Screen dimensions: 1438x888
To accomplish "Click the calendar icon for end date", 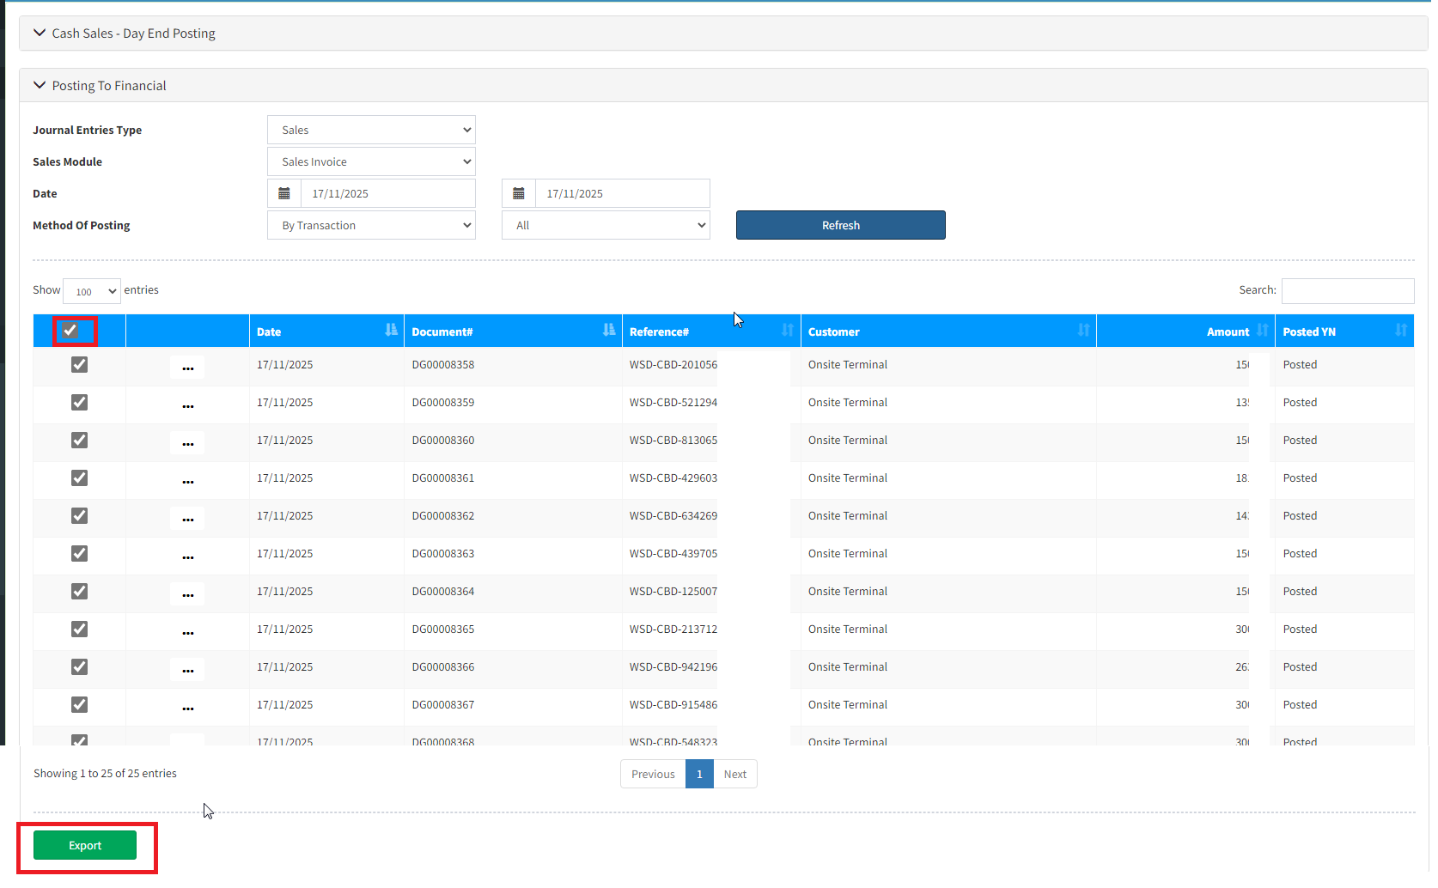I will [519, 193].
